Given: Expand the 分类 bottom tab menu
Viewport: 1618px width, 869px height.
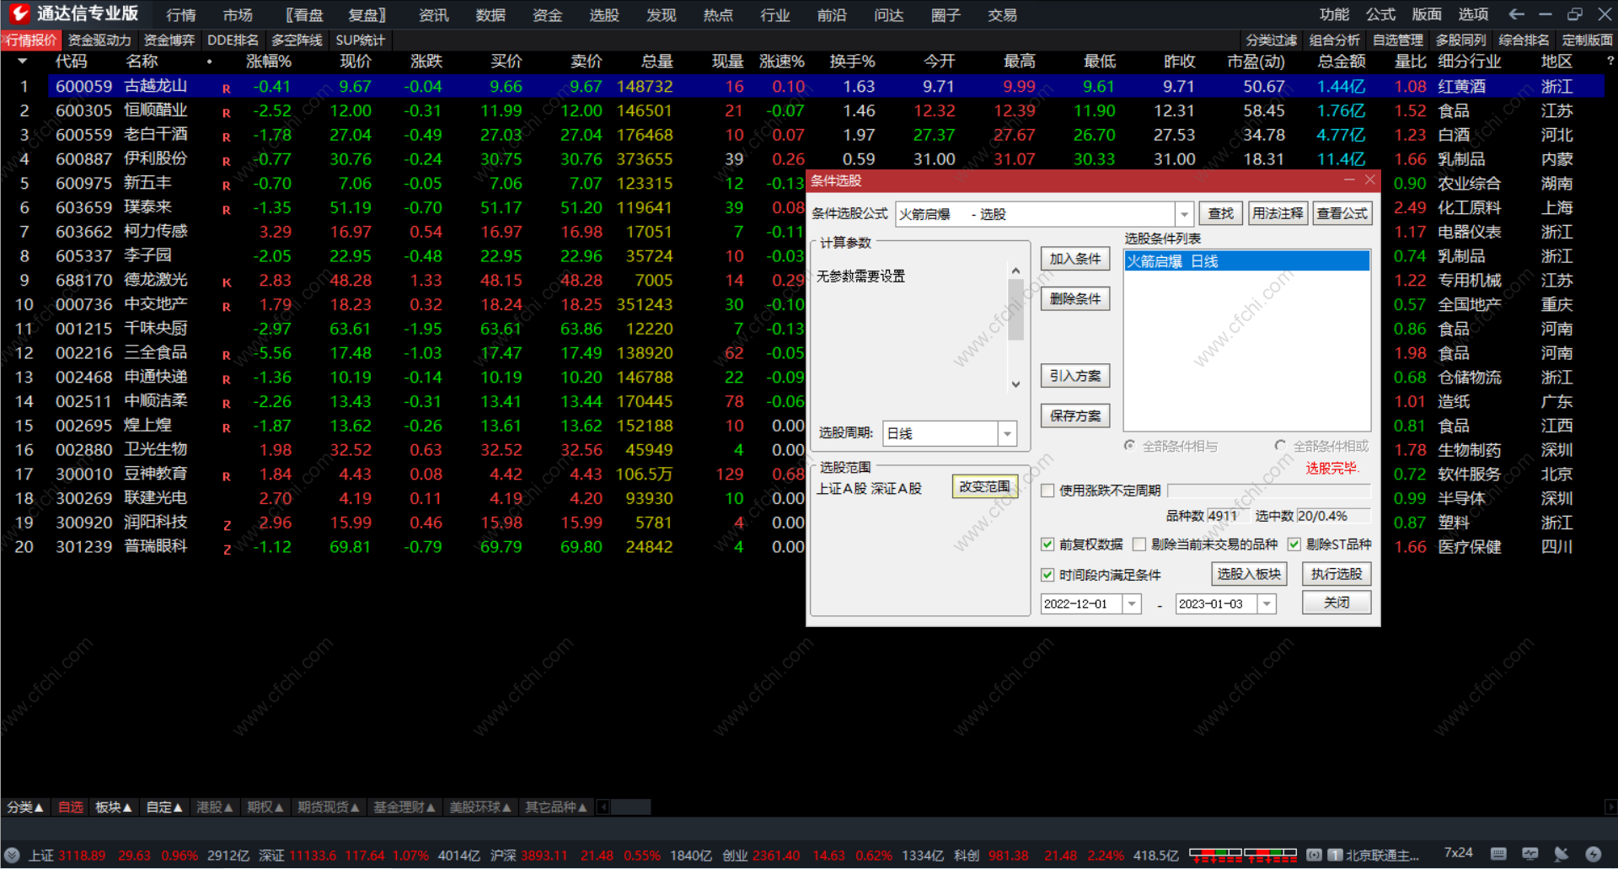Looking at the screenshot, I should pyautogui.click(x=25, y=807).
